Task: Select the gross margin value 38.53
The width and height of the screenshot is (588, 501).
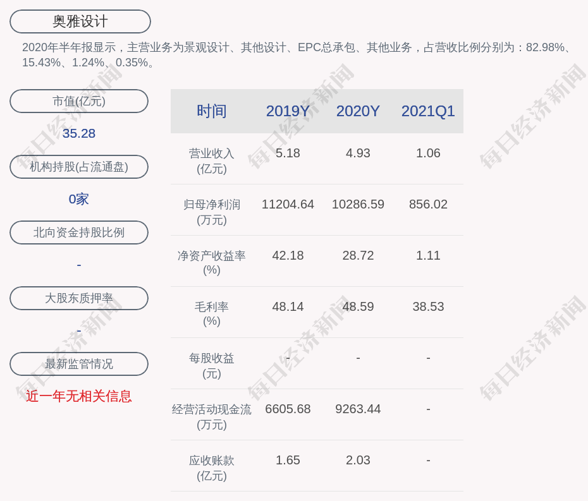Action: tap(428, 306)
